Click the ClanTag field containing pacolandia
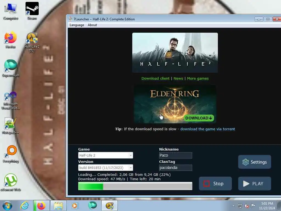 tap(176, 168)
